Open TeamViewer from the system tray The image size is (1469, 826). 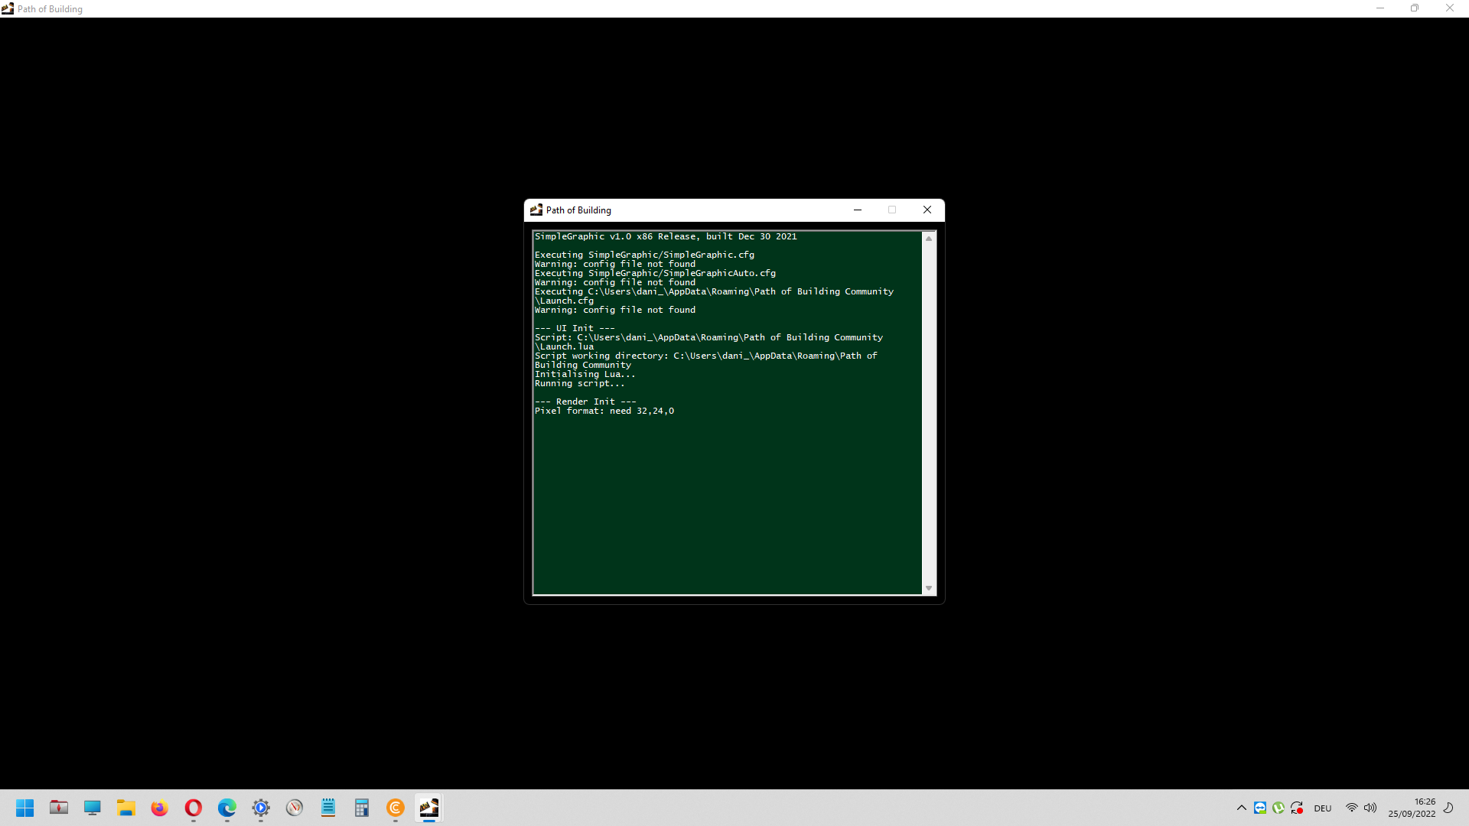(1260, 808)
